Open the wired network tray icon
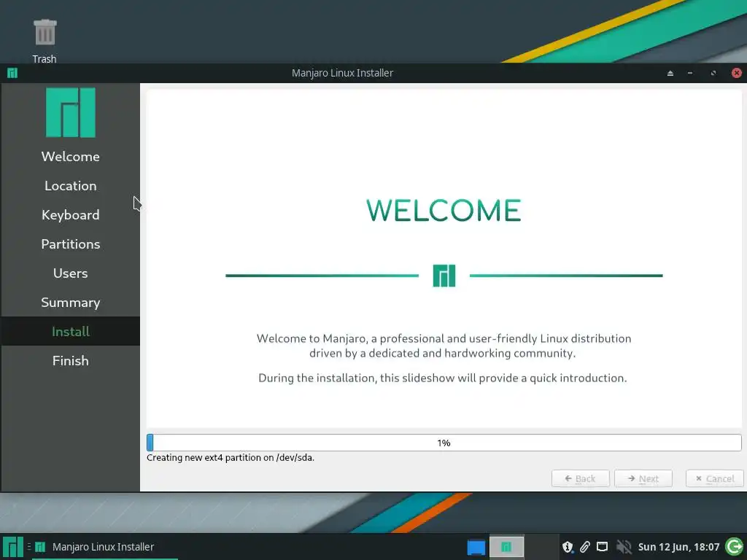The height and width of the screenshot is (560, 747). 603,547
